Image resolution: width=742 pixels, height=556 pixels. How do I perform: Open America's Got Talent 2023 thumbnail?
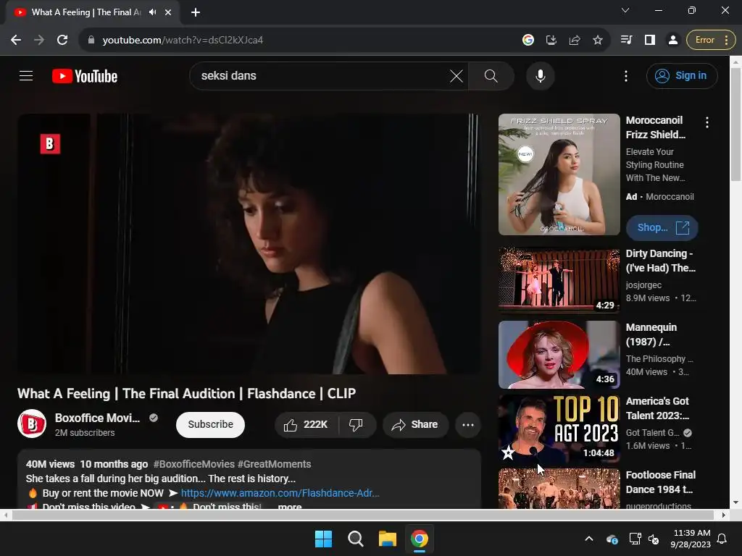click(x=559, y=429)
